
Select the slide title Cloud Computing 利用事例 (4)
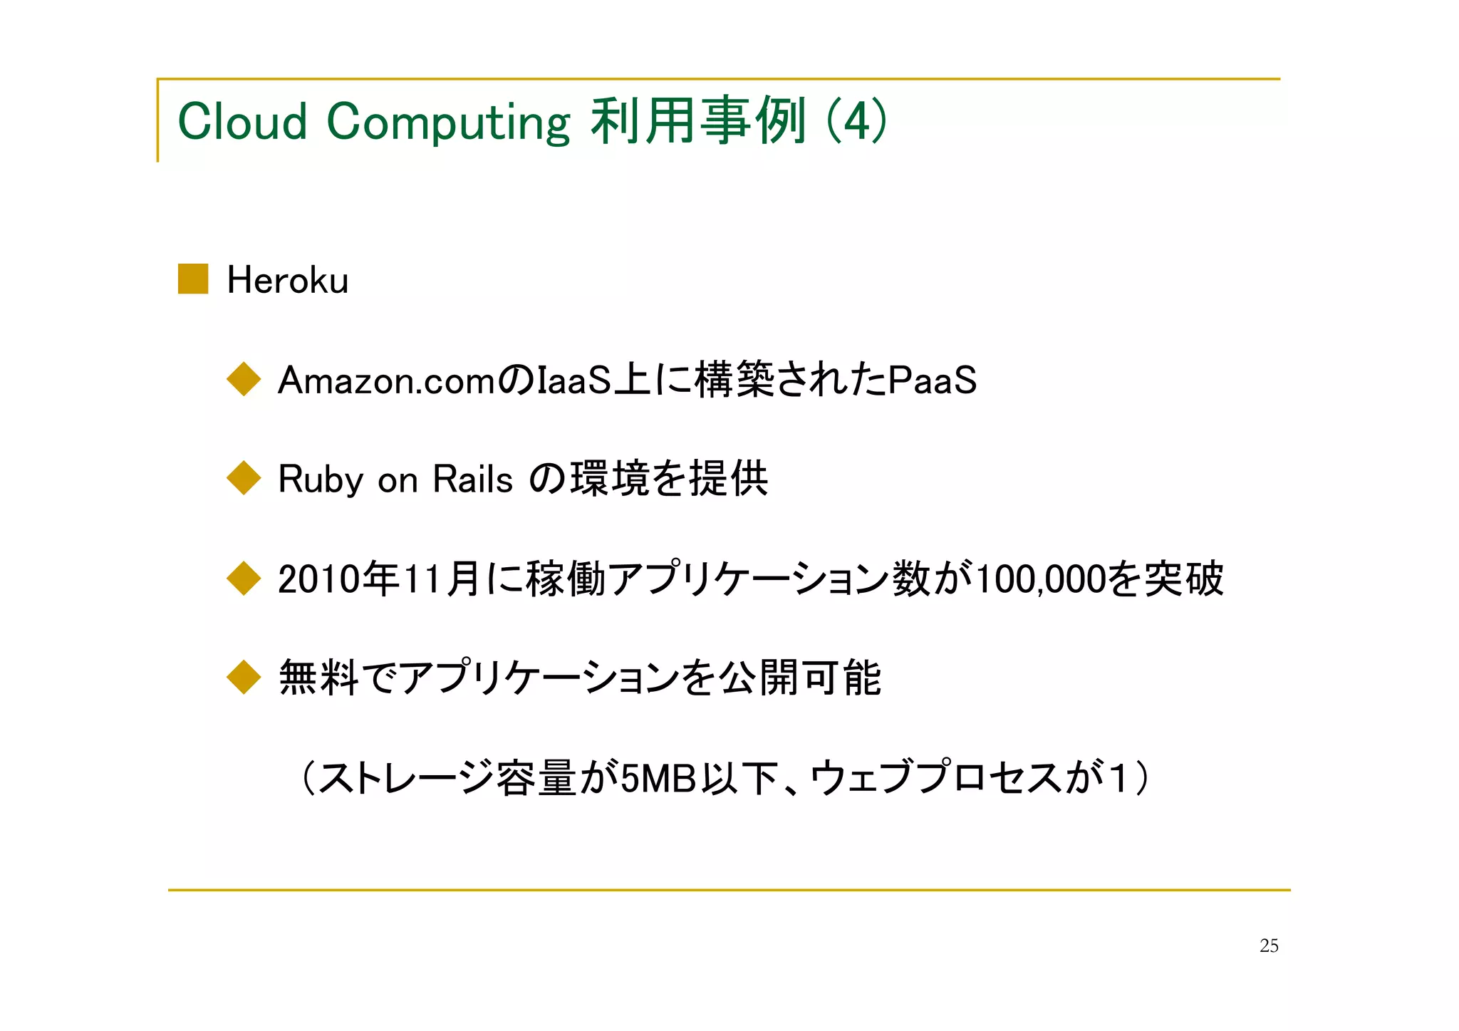pyautogui.click(x=532, y=121)
